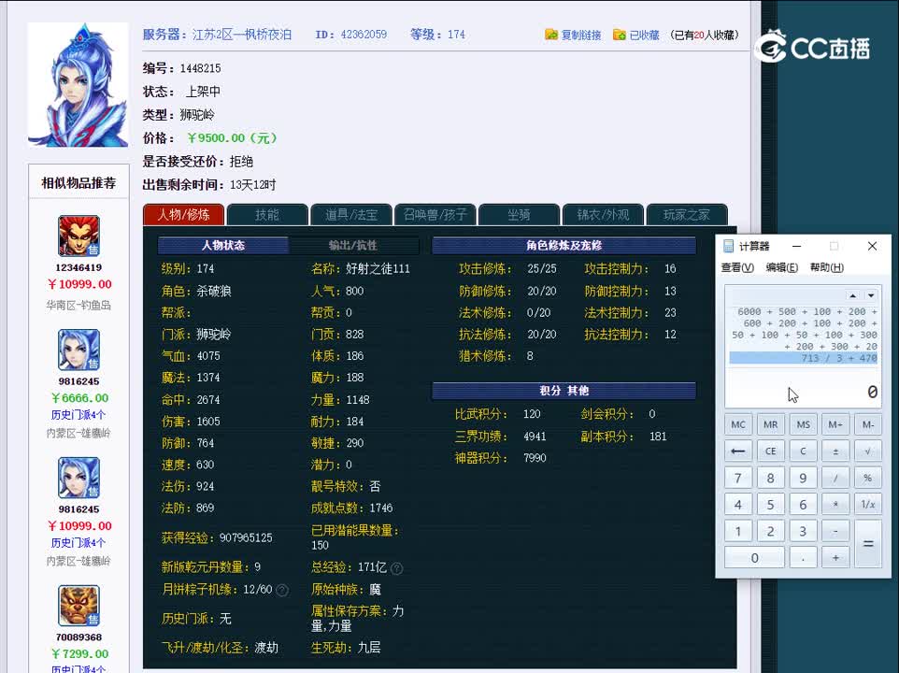Screen dimensions: 899x673
Task: Open the calculator 编辑(E) menu
Action: pos(781,267)
